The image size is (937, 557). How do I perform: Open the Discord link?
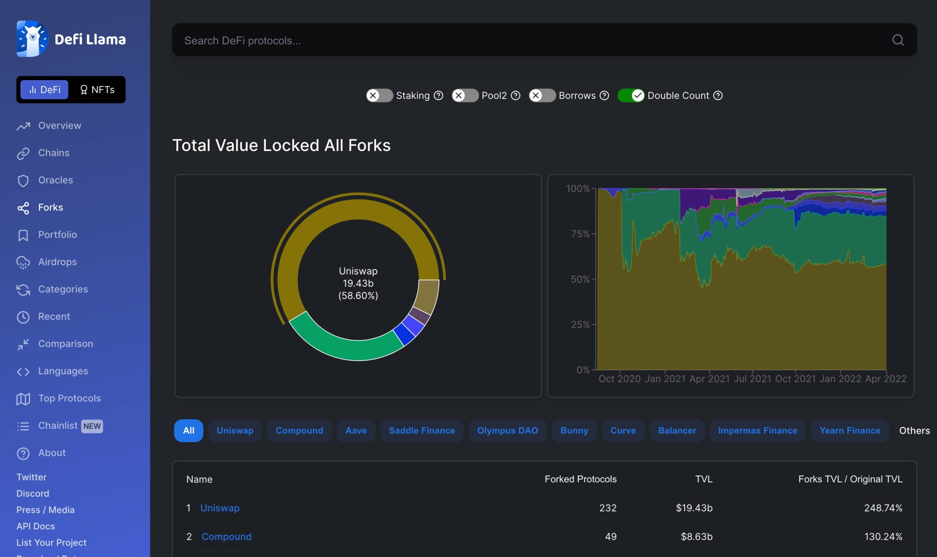pos(33,494)
